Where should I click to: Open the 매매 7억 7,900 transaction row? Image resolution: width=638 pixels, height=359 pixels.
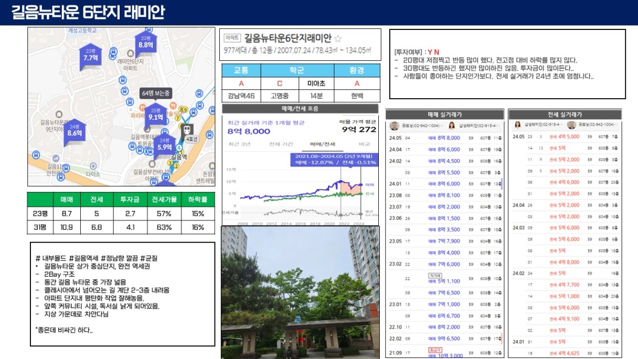pyautogui.click(x=445, y=241)
